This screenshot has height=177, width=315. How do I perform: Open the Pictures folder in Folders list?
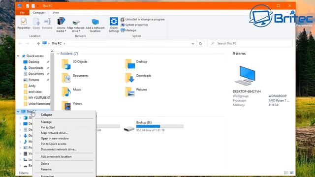click(136, 92)
